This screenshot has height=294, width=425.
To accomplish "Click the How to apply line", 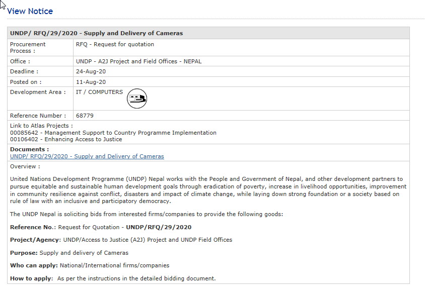I will point(113,278).
